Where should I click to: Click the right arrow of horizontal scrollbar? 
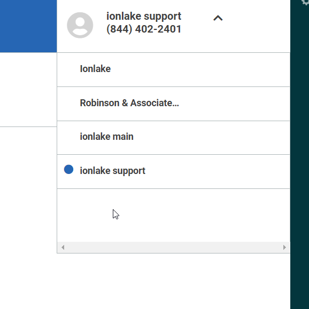click(x=284, y=247)
